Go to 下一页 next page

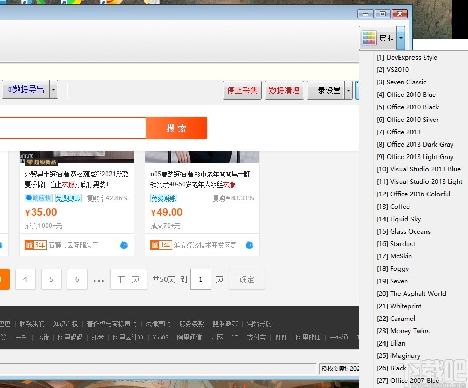coord(128,279)
